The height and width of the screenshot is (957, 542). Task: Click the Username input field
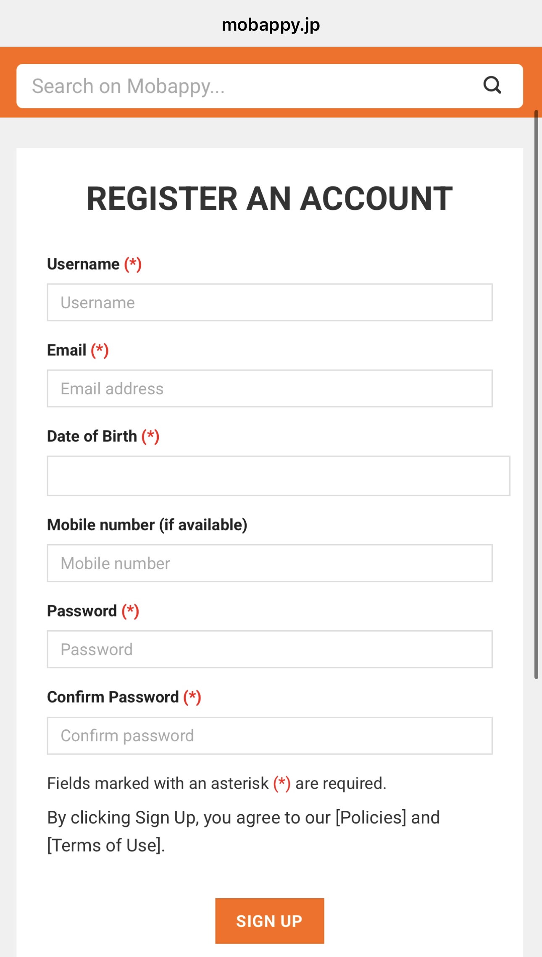tap(270, 302)
